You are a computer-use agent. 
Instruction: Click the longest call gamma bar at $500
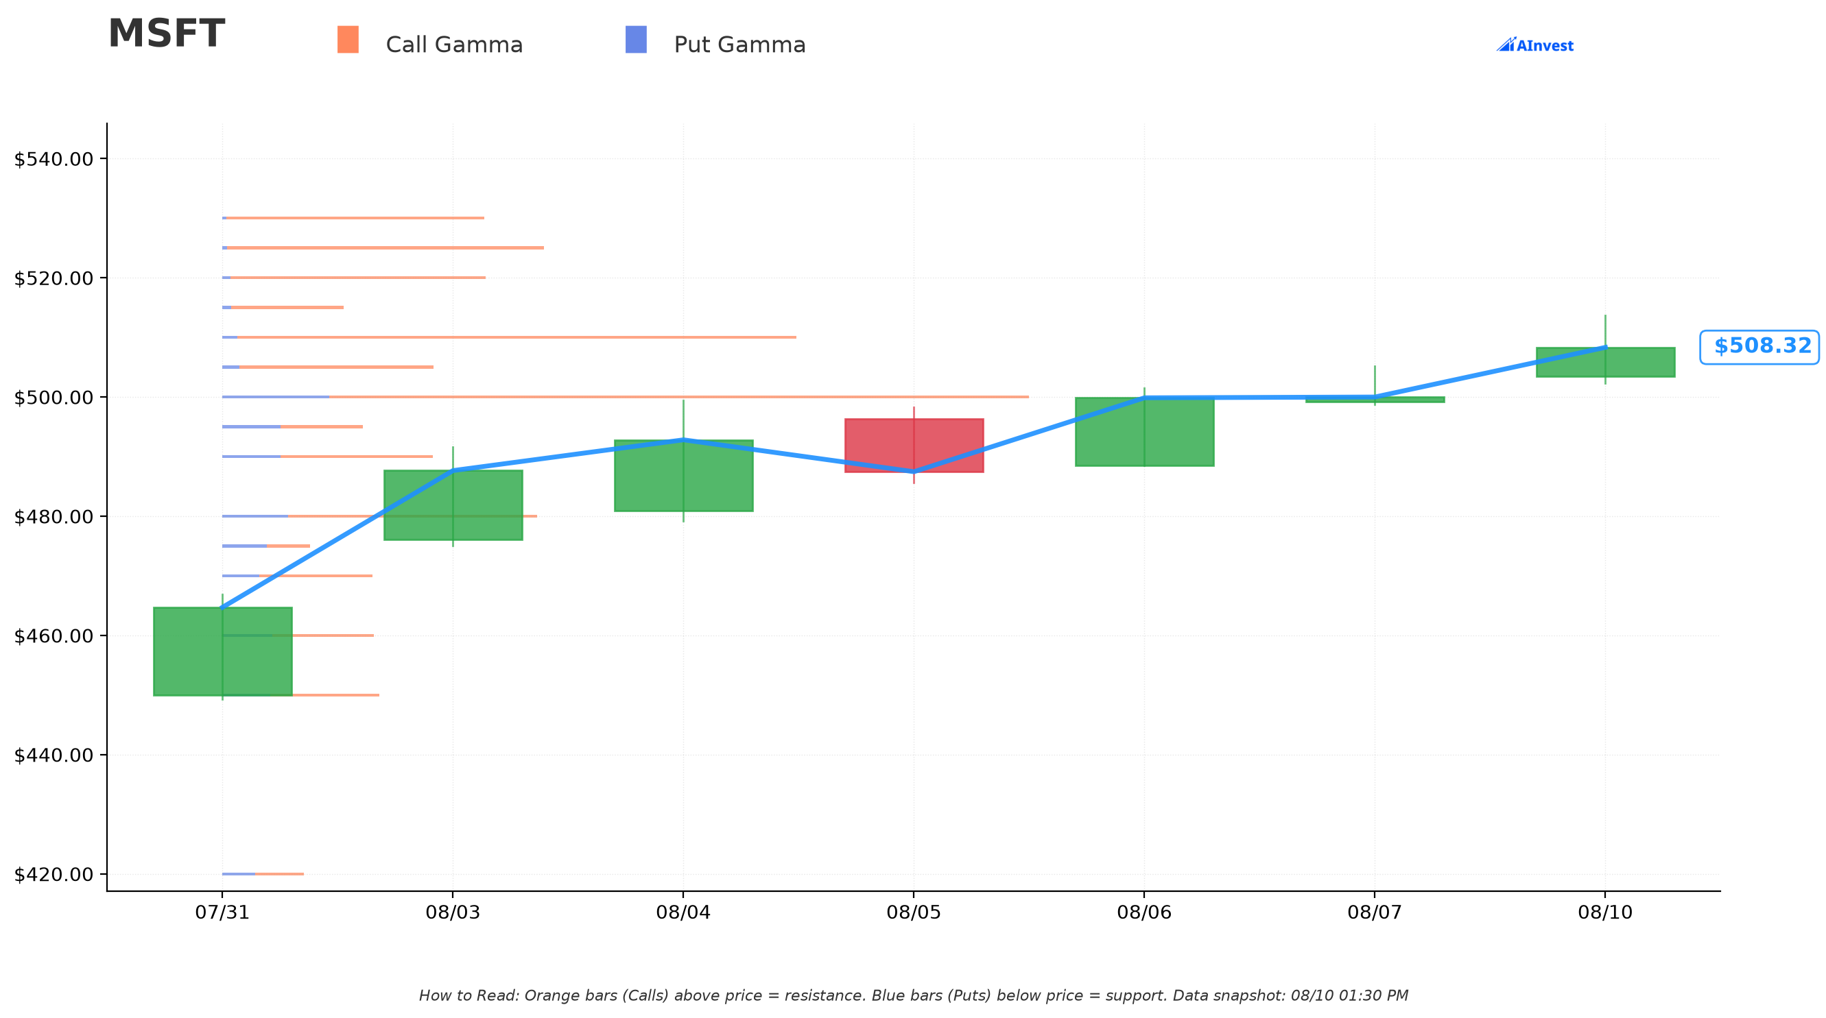click(679, 397)
